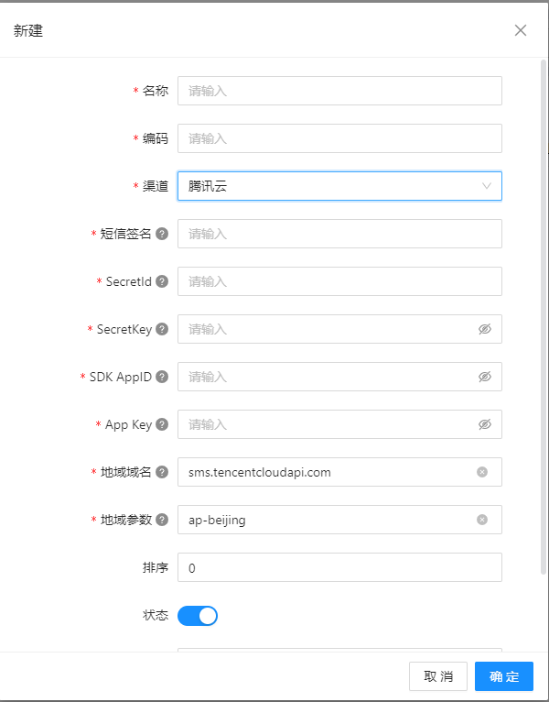The width and height of the screenshot is (549, 702).
Task: Click help icon next to SDK AppID
Action: pyautogui.click(x=162, y=377)
